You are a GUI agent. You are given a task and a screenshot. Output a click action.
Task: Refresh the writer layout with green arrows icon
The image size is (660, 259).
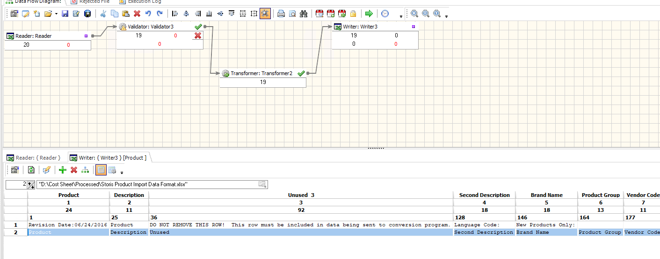31,170
